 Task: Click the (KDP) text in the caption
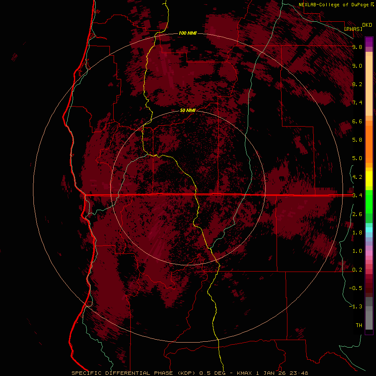coord(187,373)
